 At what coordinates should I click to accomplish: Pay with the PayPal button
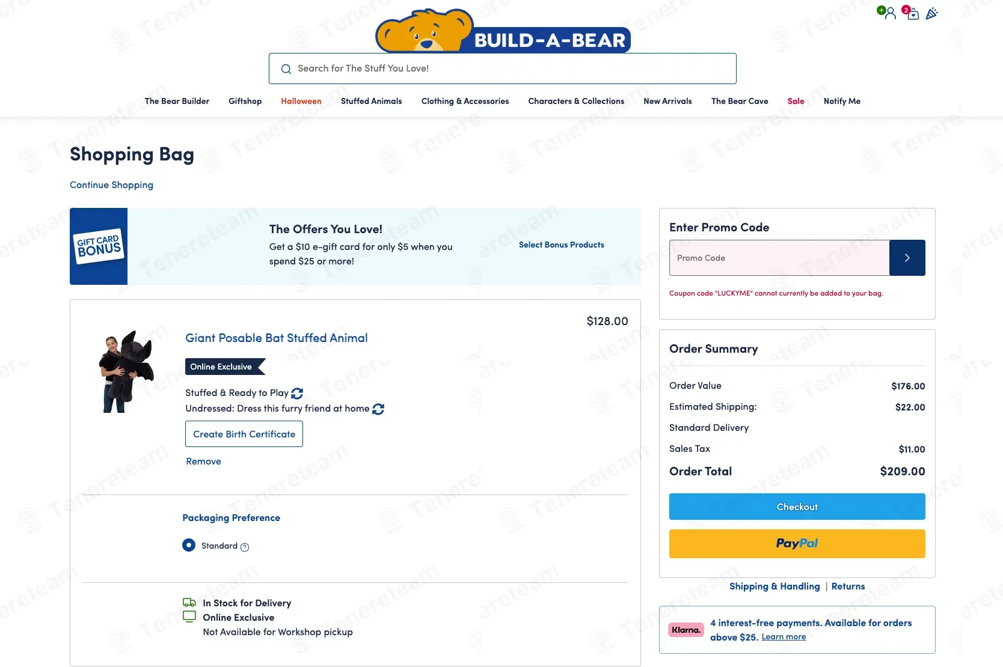797,544
